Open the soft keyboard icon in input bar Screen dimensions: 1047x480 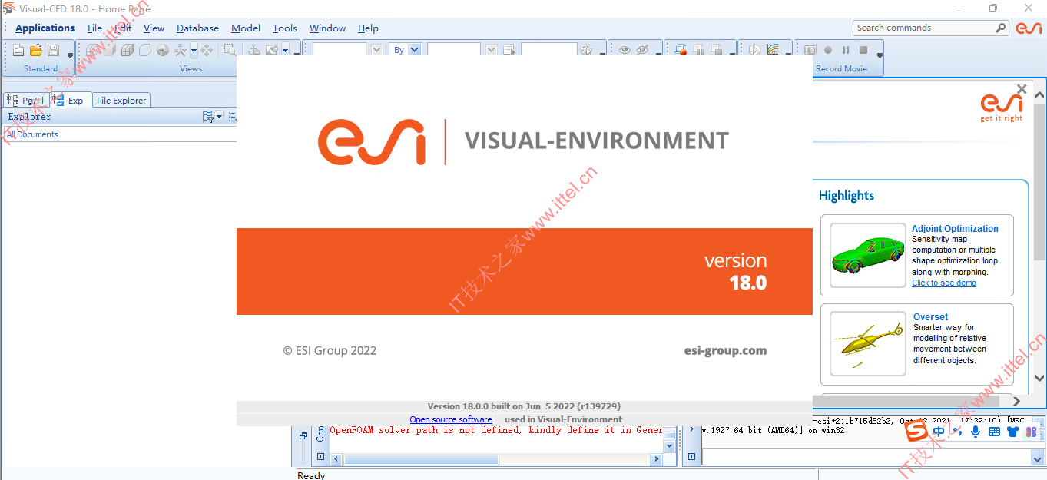(994, 432)
